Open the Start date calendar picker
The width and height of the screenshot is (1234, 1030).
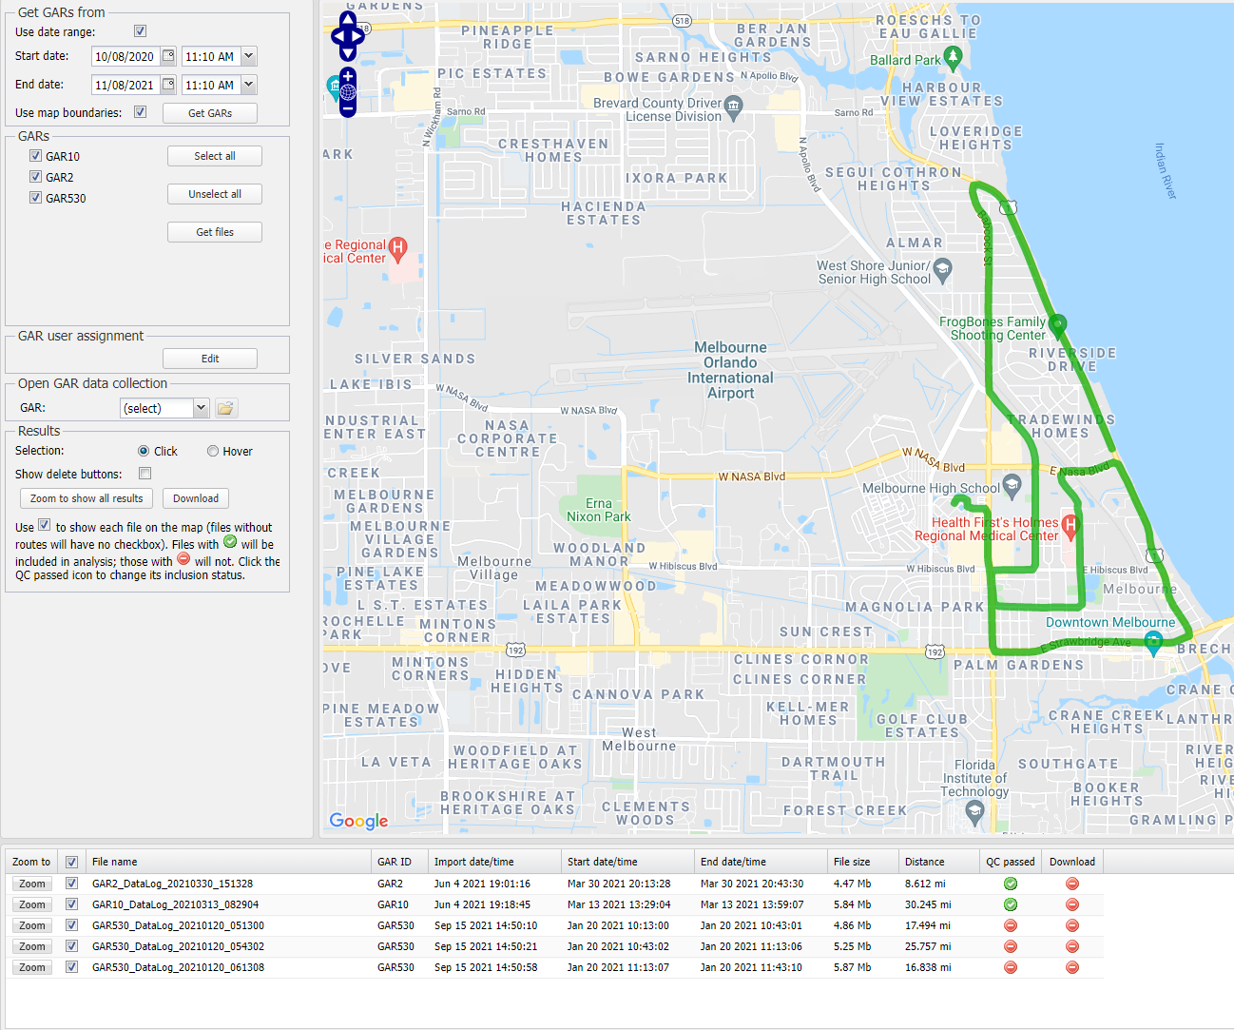(168, 56)
